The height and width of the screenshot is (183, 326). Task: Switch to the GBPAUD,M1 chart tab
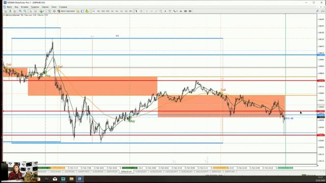tap(126, 172)
